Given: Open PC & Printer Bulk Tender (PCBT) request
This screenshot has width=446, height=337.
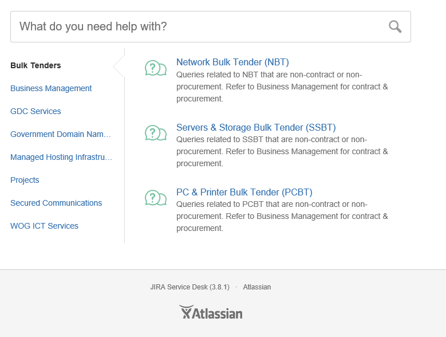Looking at the screenshot, I should (244, 192).
